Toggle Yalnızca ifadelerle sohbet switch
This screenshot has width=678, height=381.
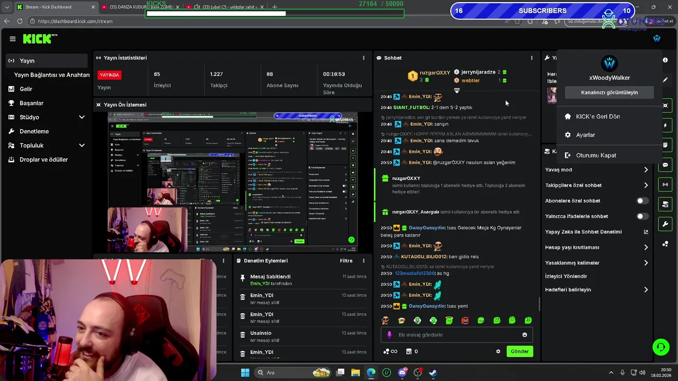point(641,216)
